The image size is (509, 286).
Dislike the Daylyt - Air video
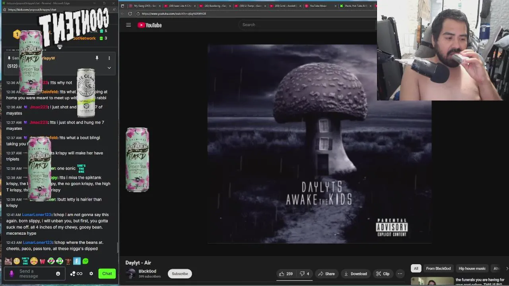(305, 274)
